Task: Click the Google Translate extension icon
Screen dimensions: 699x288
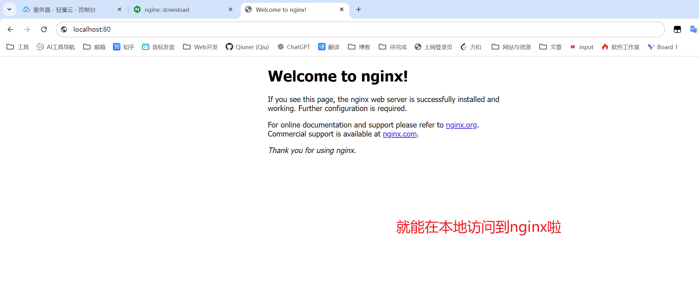Action: [694, 29]
